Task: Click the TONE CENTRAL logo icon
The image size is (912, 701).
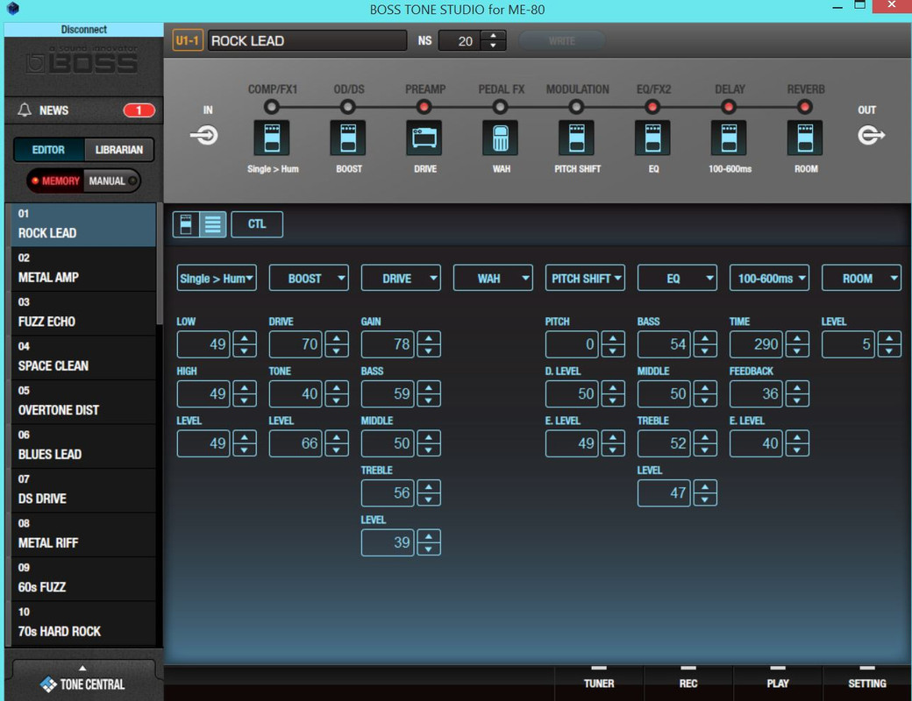Action: click(x=48, y=684)
